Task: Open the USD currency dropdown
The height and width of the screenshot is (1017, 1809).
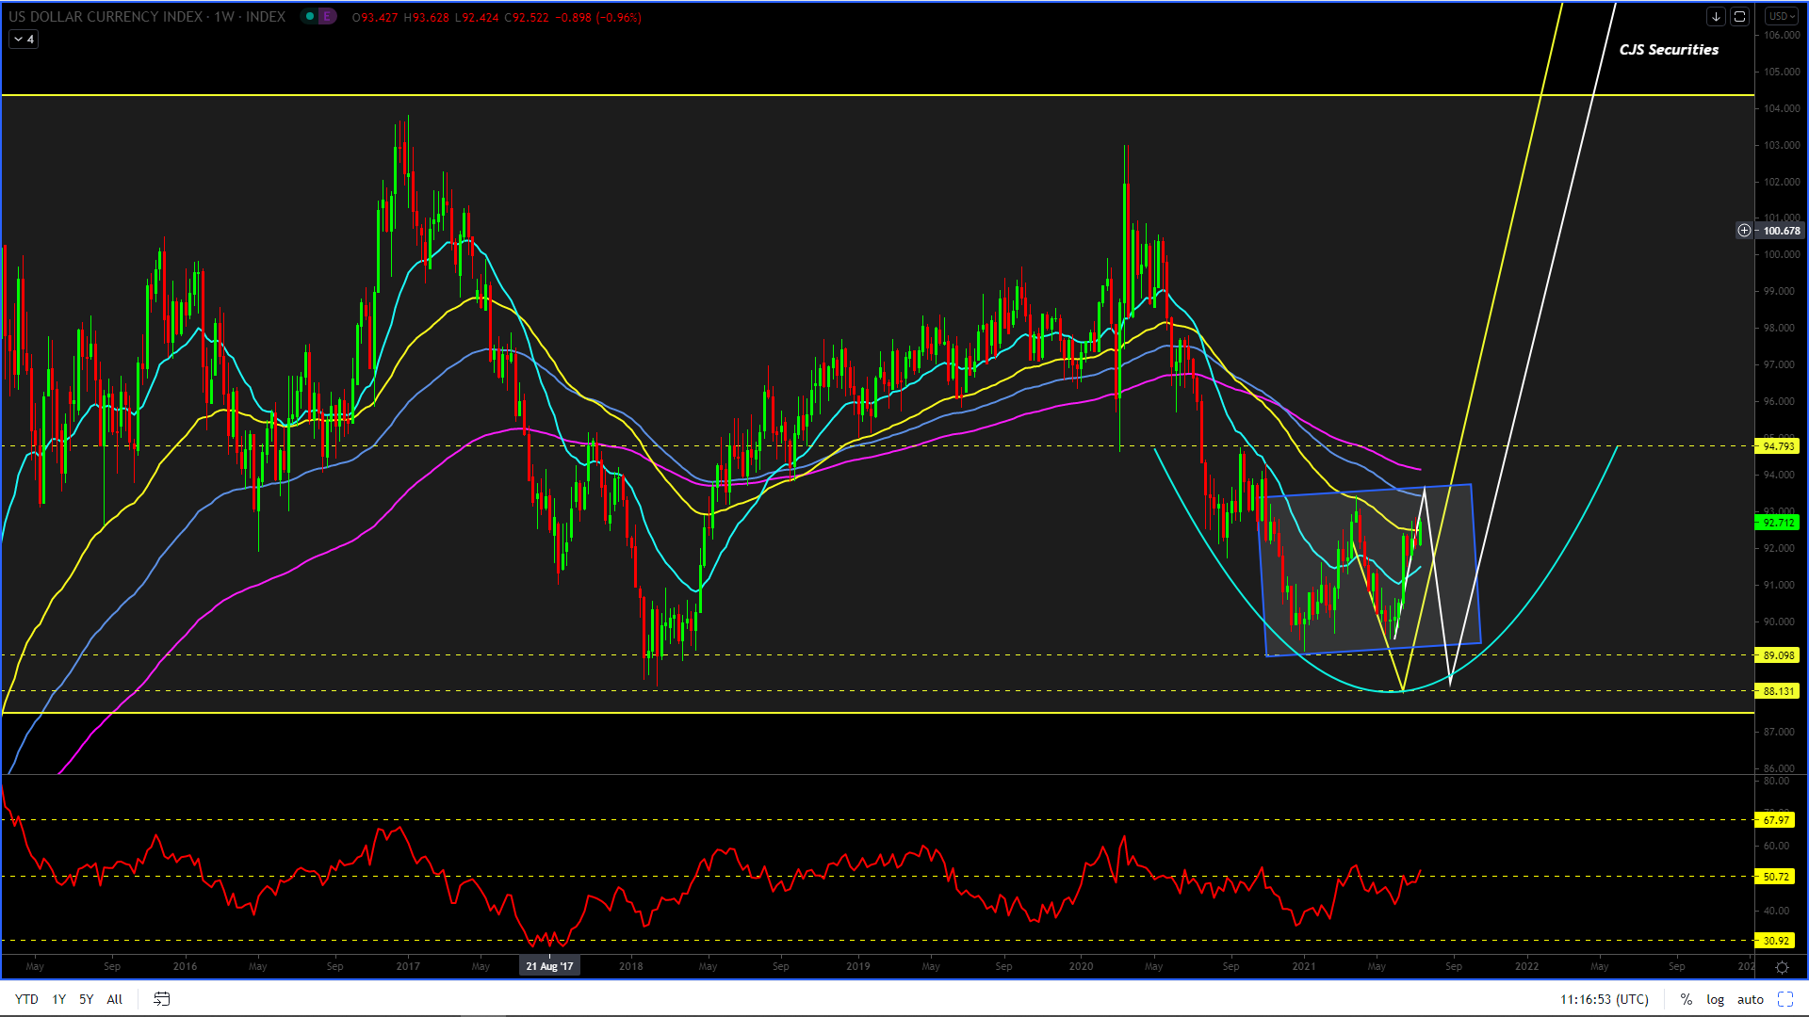Action: point(1782,16)
